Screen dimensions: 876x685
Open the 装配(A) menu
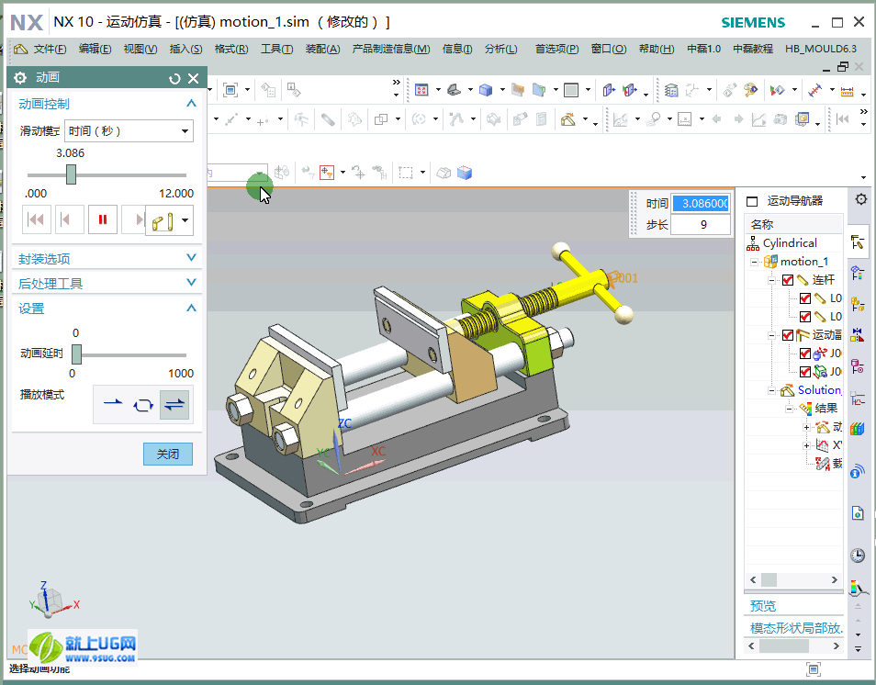pyautogui.click(x=322, y=50)
